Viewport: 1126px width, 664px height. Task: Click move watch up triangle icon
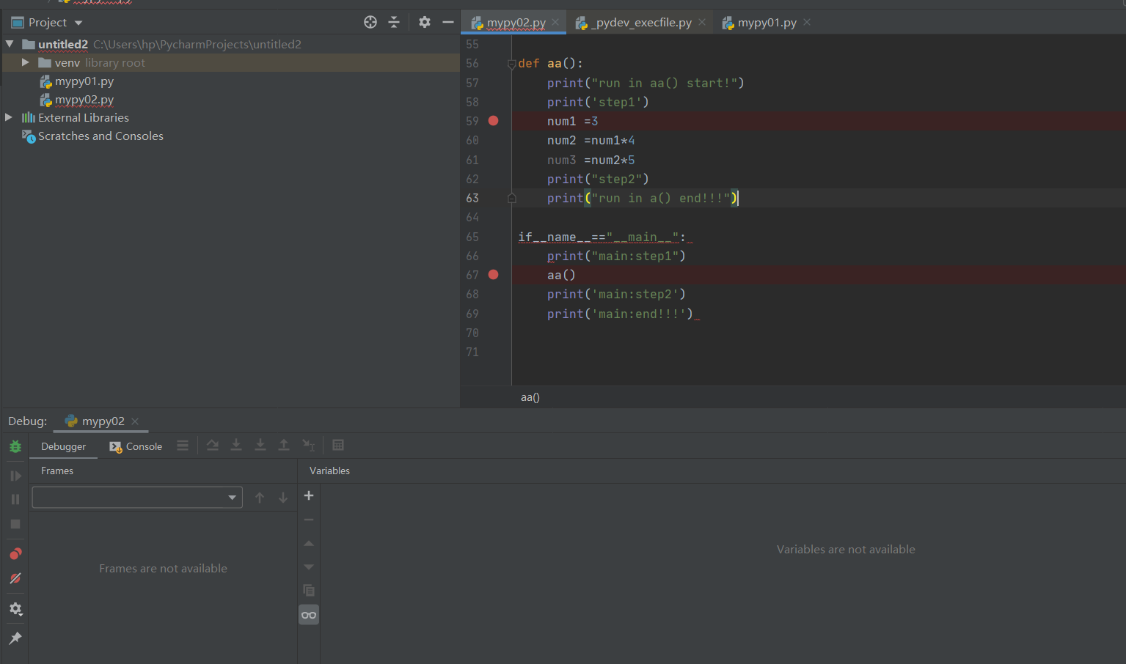(x=309, y=543)
